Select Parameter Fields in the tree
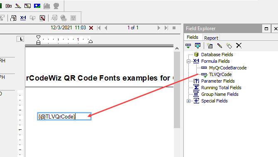The width and height of the screenshot is (278, 157). click(x=218, y=81)
